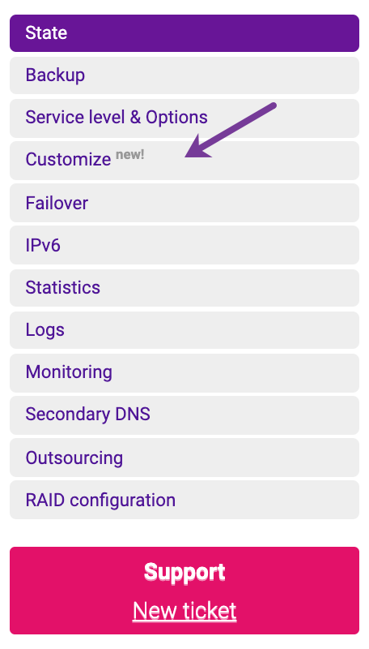
Task: Select the State menu item
Action: [184, 33]
